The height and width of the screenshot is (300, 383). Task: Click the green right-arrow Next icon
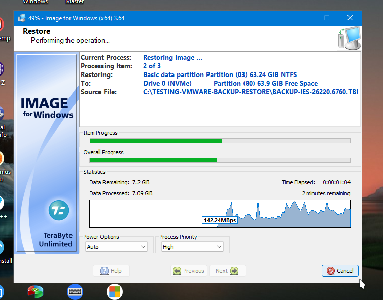click(234, 271)
